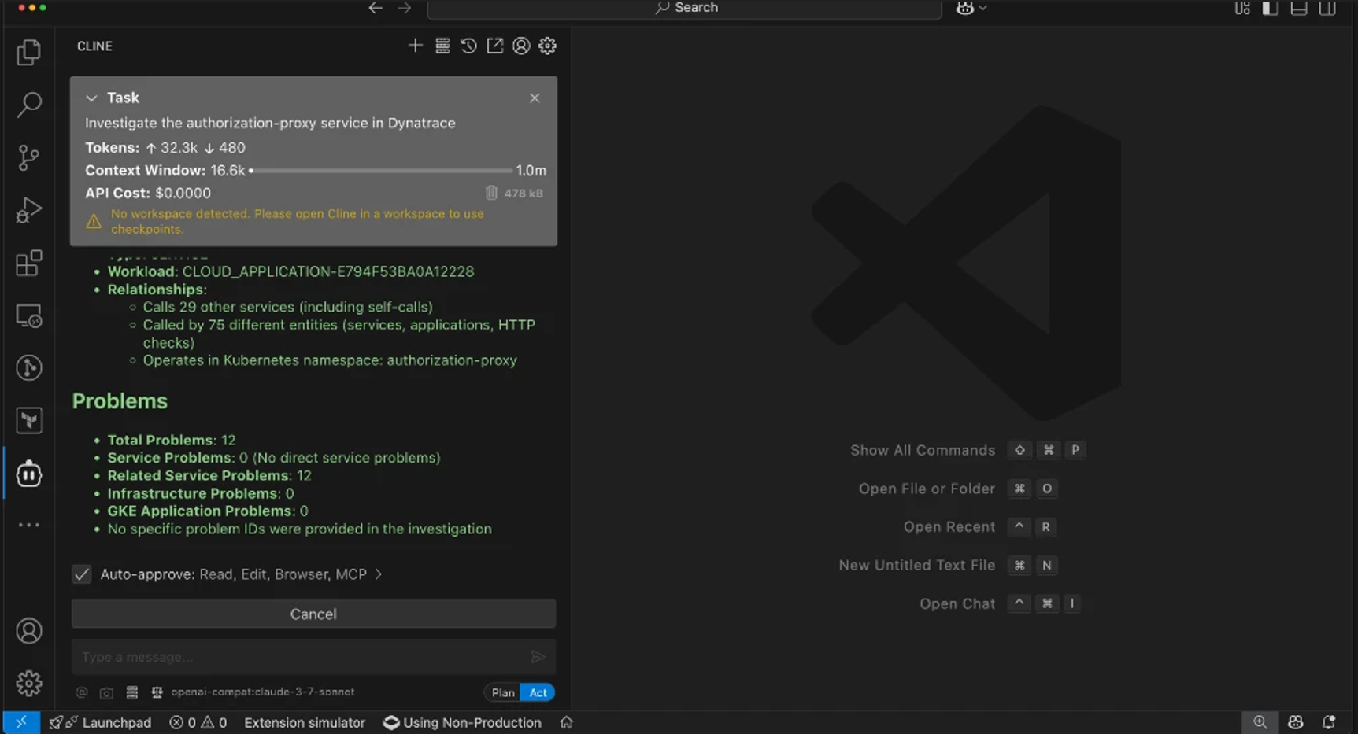Open Copilot status in the status bar
The width and height of the screenshot is (1358, 734).
coord(1295,722)
